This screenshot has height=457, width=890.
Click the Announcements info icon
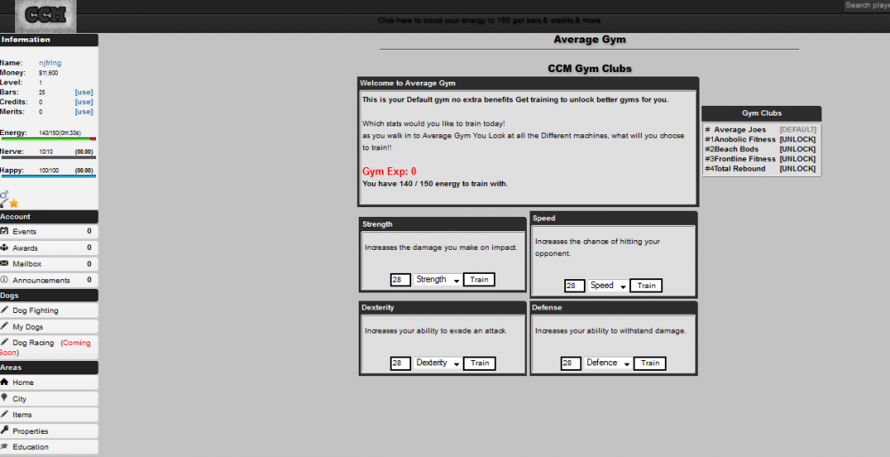tap(5, 280)
